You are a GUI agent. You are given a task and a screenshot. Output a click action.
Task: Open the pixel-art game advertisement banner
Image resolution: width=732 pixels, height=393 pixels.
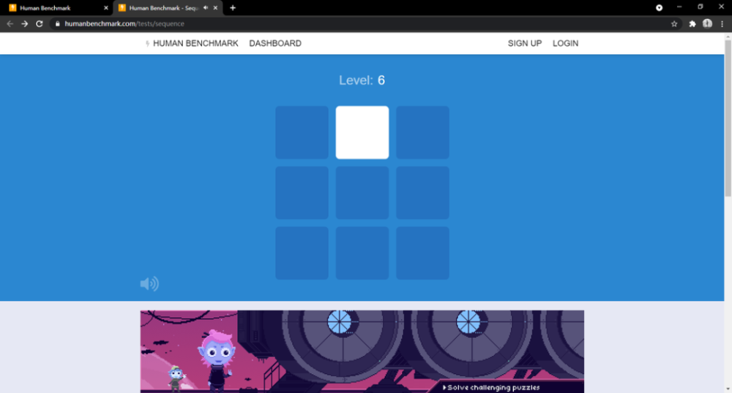pyautogui.click(x=362, y=351)
